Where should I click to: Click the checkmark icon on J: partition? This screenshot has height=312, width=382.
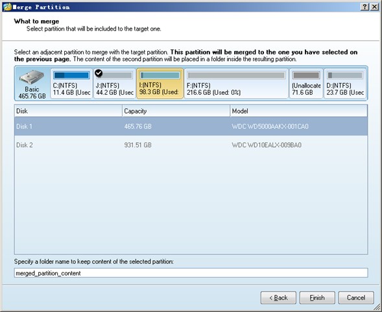99,73
